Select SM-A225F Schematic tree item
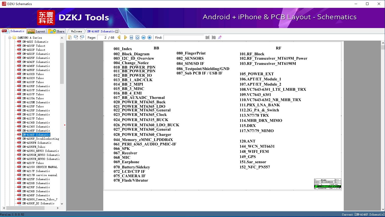Image resolution: width=385 pixels, height=217 pixels. click(36, 179)
